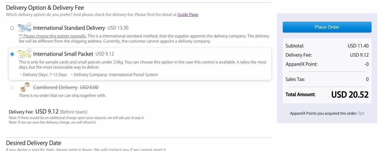
Task: Click the yellow airplane Small Packet icon
Action: (25, 54)
